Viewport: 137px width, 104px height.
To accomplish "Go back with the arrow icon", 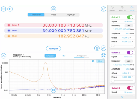I will point(10,9).
